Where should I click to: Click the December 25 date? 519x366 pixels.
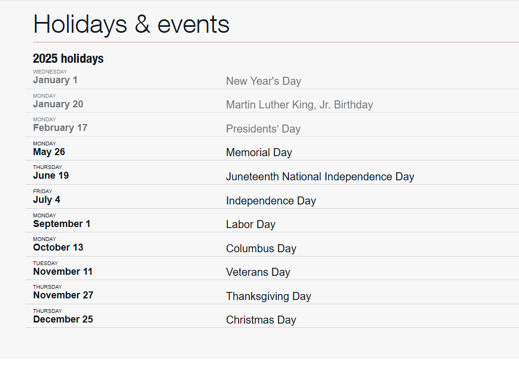click(x=63, y=319)
